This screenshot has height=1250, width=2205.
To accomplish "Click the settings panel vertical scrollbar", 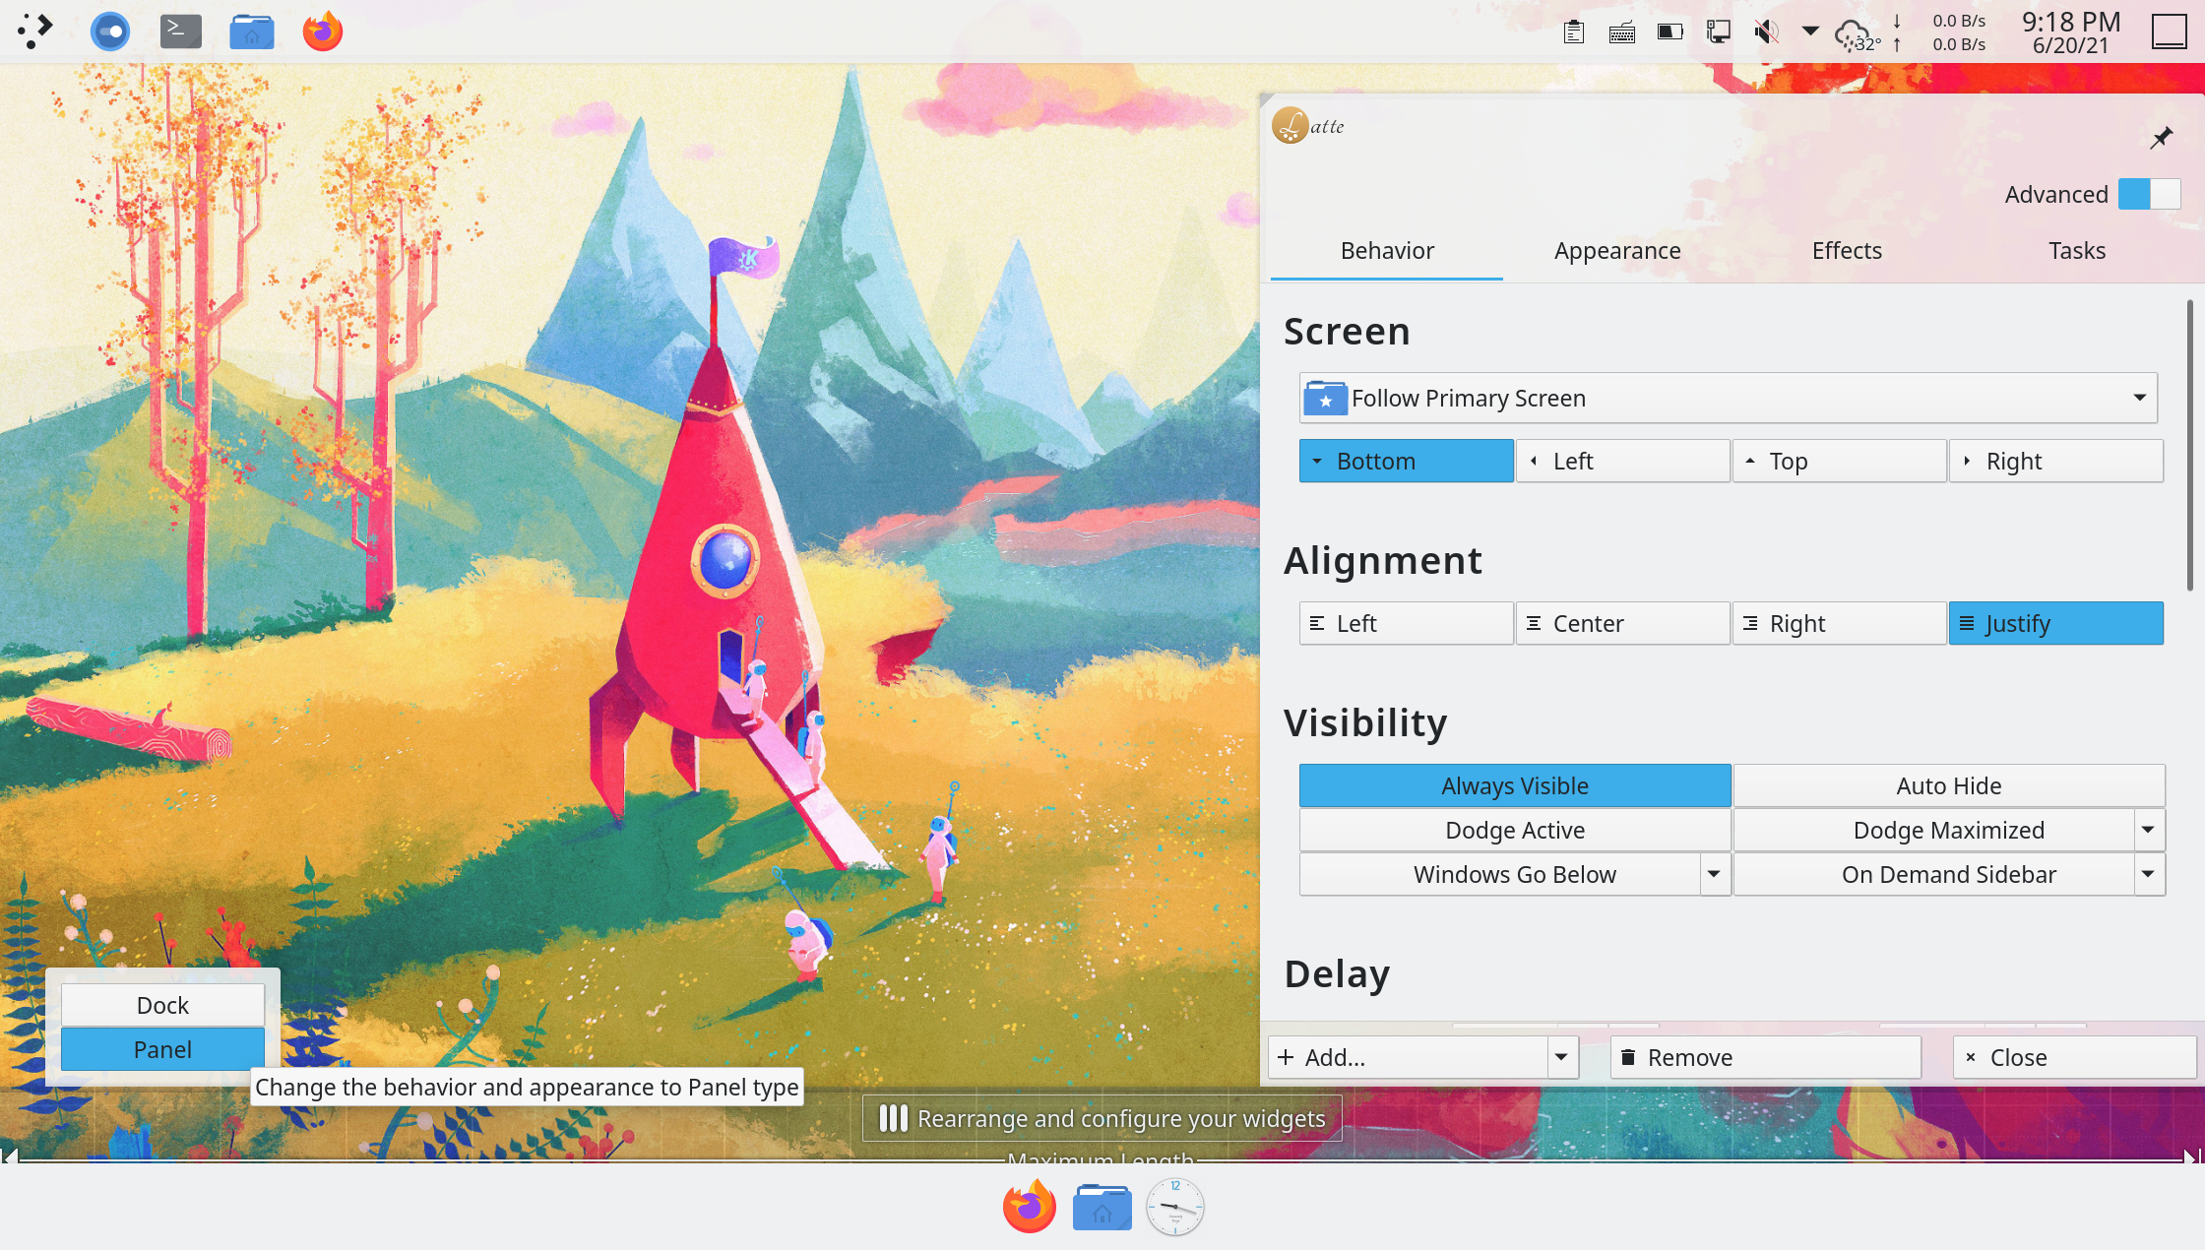I will click(2189, 445).
